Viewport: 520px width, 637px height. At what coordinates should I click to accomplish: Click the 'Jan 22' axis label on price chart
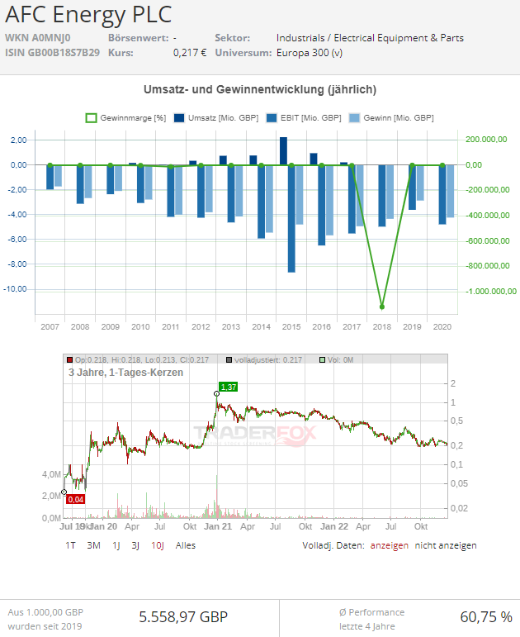[334, 526]
